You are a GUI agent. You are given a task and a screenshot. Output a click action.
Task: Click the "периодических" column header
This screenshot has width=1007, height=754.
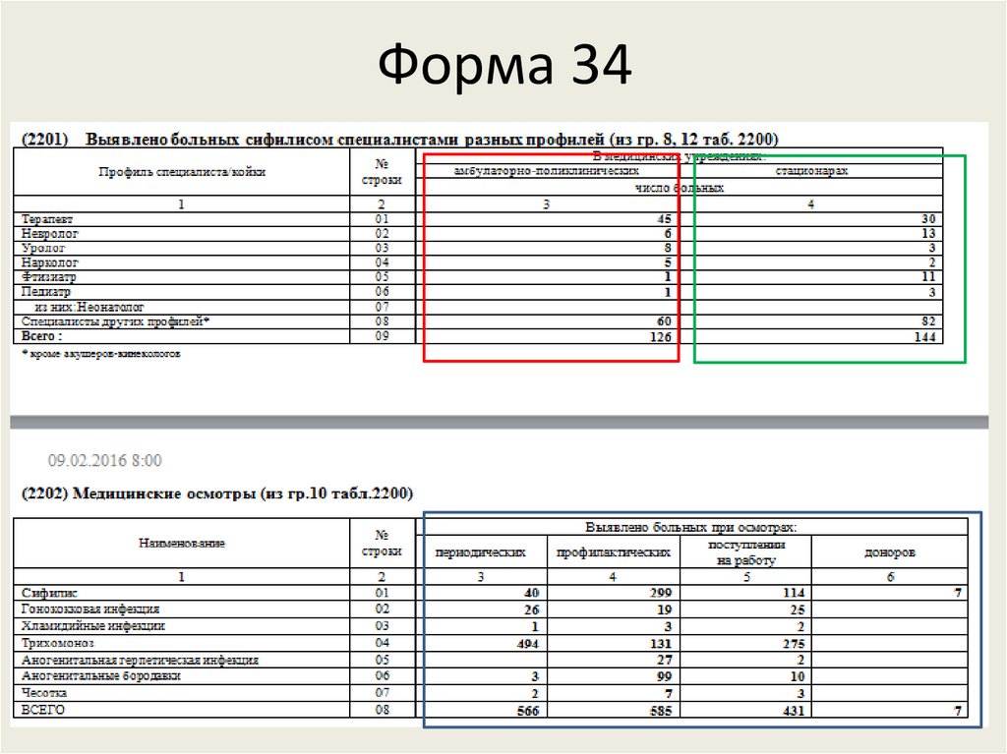point(480,552)
